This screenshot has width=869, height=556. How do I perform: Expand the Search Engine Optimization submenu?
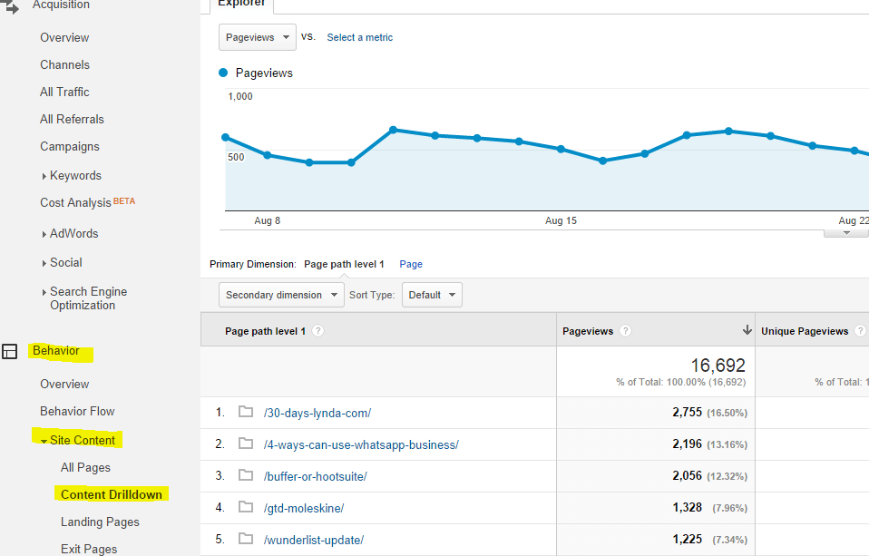[44, 292]
